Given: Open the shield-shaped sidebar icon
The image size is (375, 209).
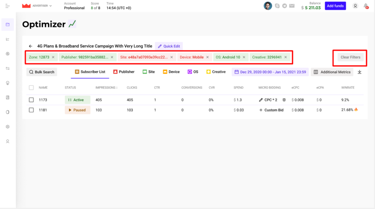Looking at the screenshot, I should click(x=8, y=112).
